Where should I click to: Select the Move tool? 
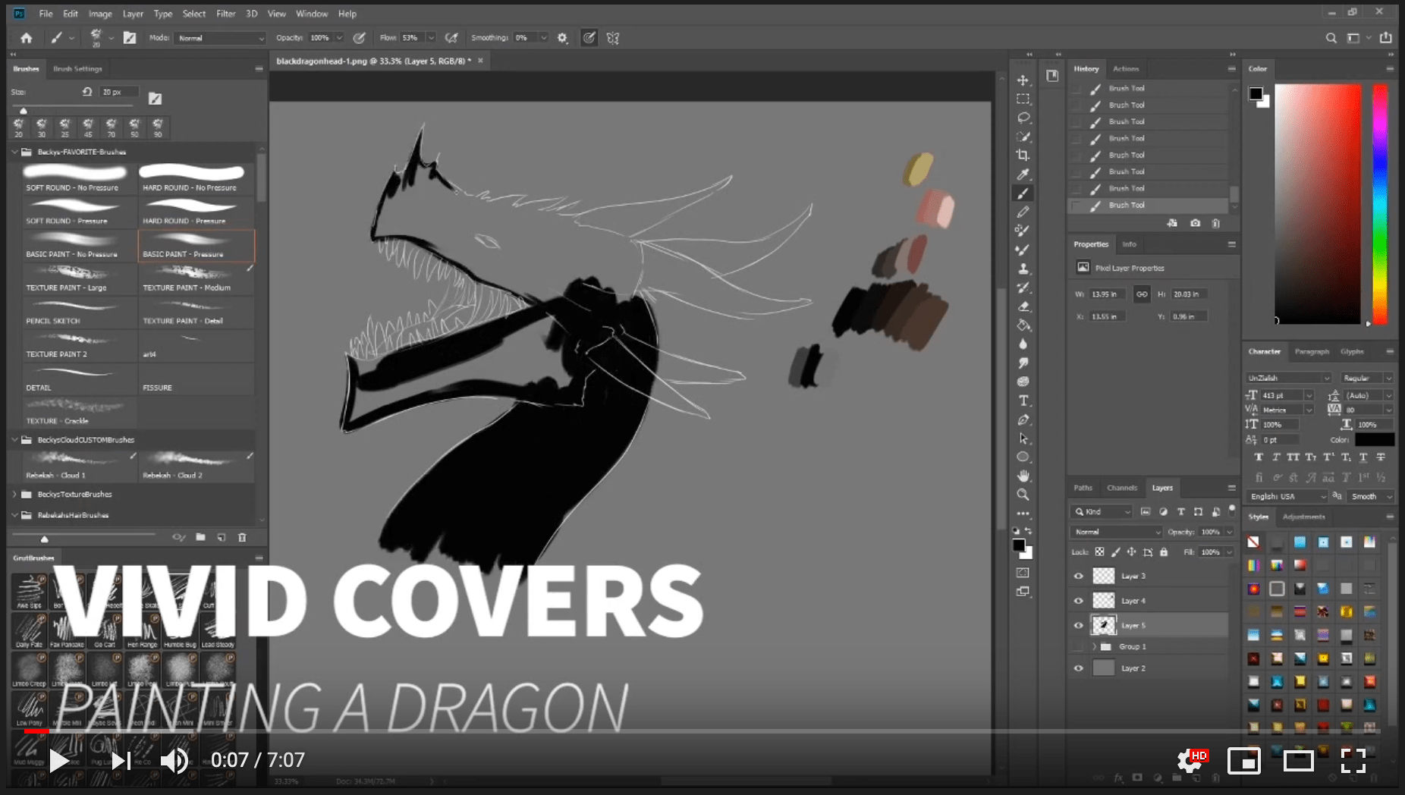[1023, 80]
